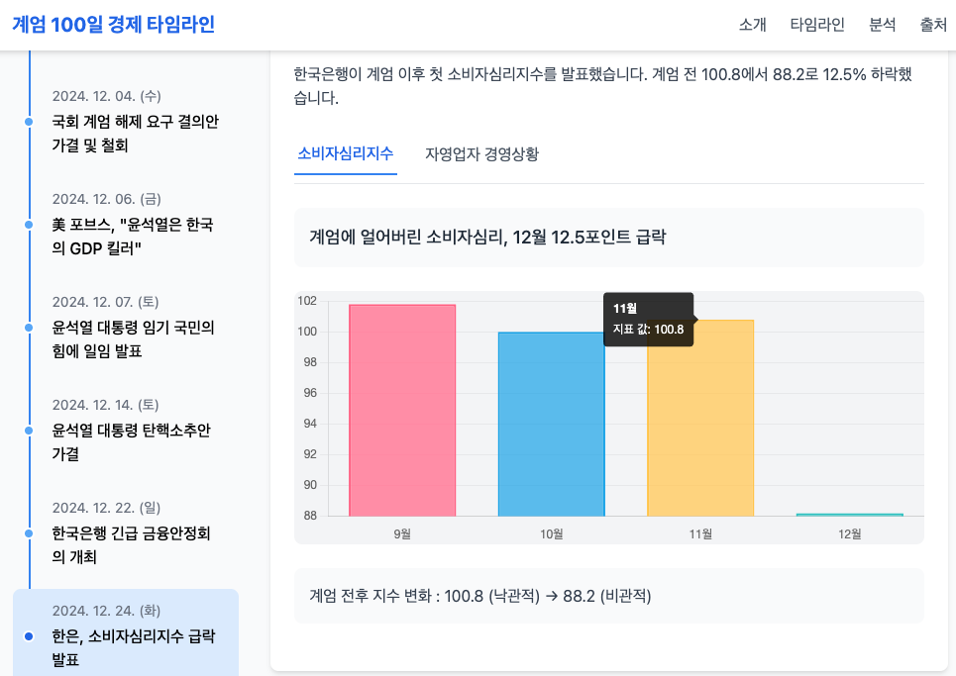Open the 탄핵소추안 가결 timeline event
Image resolution: width=956 pixels, height=676 pixels.
pyautogui.click(x=131, y=441)
